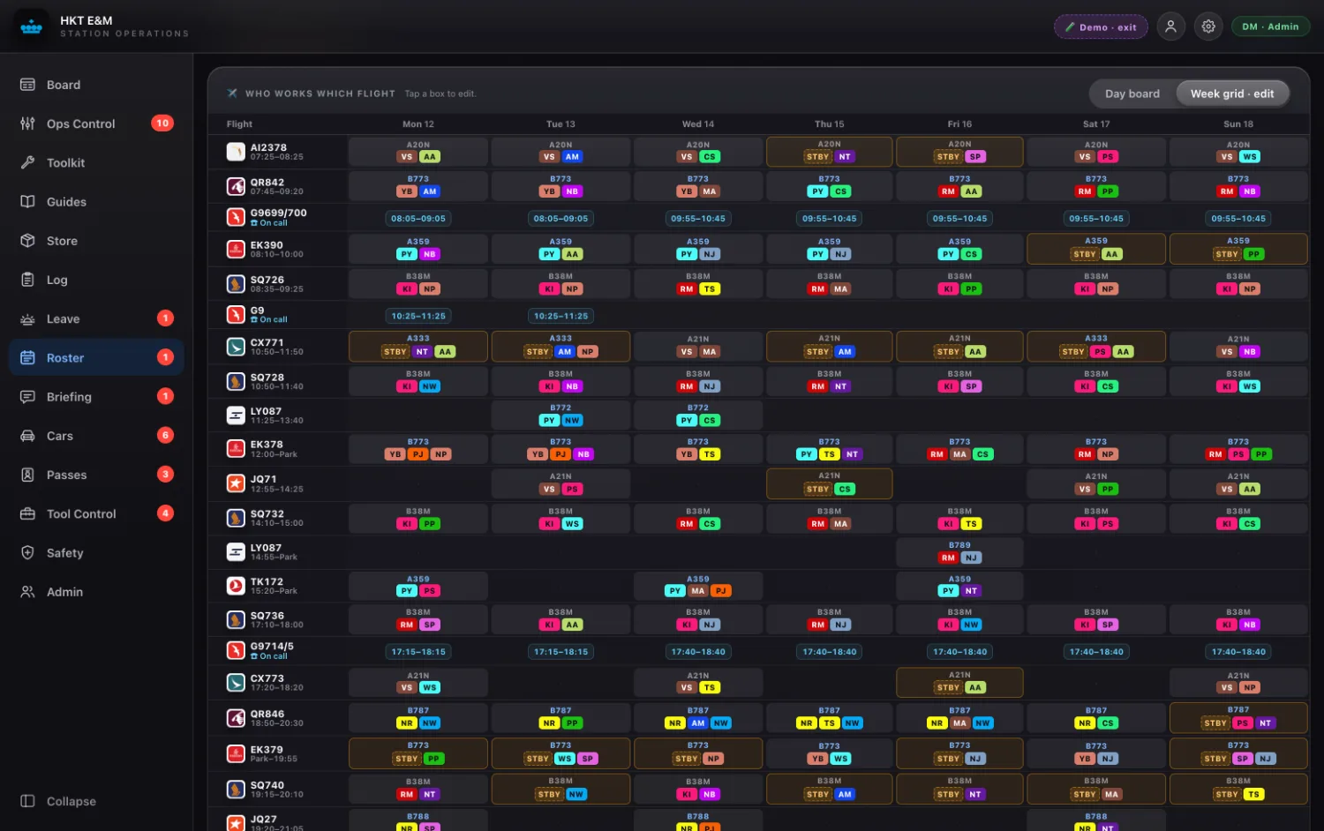Image resolution: width=1324 pixels, height=831 pixels.
Task: Edit G9699/700 time slot 08:05–09:05 on Tue 13
Action: click(560, 218)
